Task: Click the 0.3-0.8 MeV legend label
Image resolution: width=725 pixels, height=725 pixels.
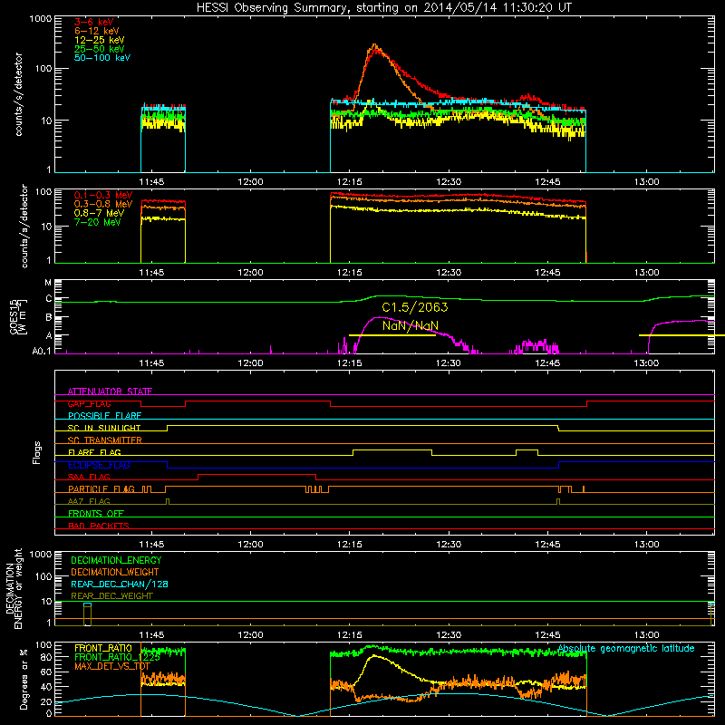Action: click(x=103, y=204)
